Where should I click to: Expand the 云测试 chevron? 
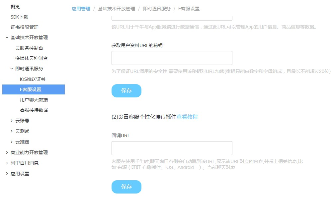[12, 131]
